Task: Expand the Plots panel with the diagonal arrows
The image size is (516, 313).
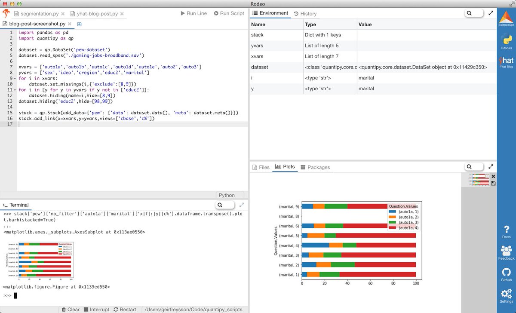Action: click(491, 166)
